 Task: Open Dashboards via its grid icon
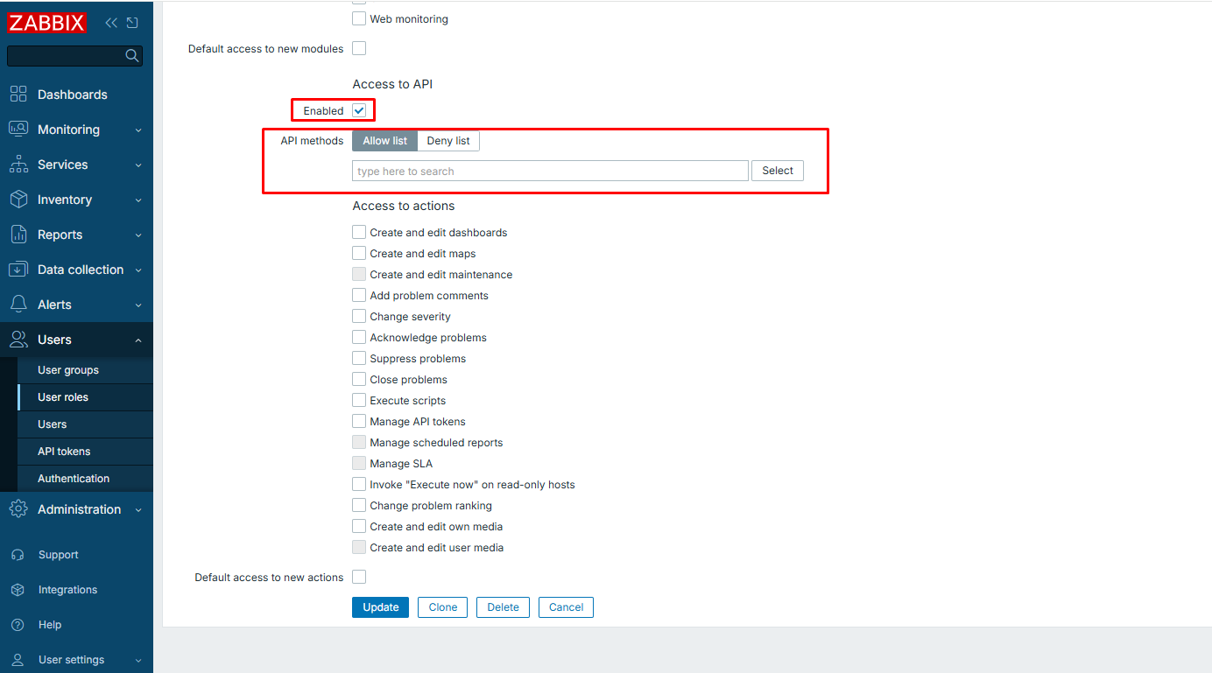[x=18, y=95]
